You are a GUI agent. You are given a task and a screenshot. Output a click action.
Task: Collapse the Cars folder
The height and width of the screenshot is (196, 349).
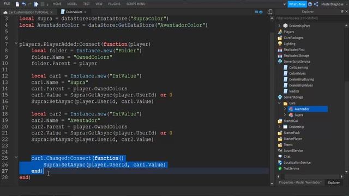279,103
